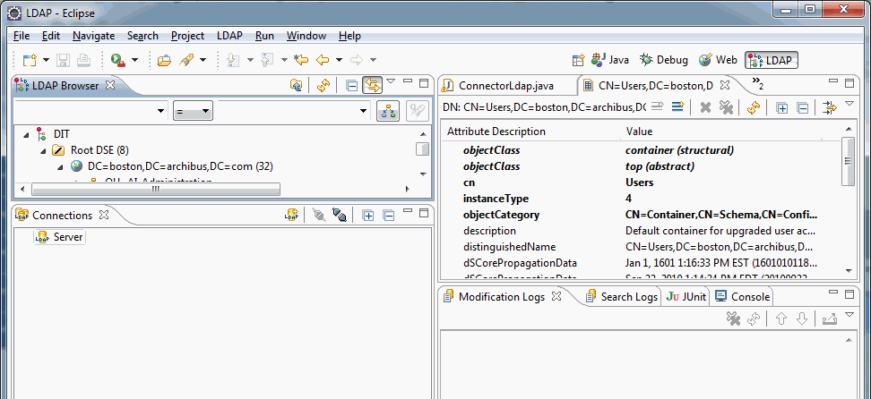Open the '=' operator dropdown
Viewport: 871px width, 399px height.
coord(193,111)
